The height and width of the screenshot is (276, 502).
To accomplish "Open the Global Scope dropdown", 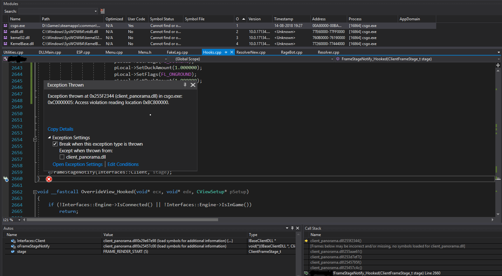I will click(x=332, y=59).
